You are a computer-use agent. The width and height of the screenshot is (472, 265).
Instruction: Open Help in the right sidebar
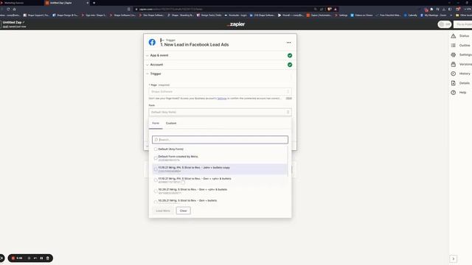click(459, 93)
